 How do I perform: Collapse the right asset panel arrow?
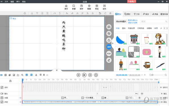tap(112, 43)
